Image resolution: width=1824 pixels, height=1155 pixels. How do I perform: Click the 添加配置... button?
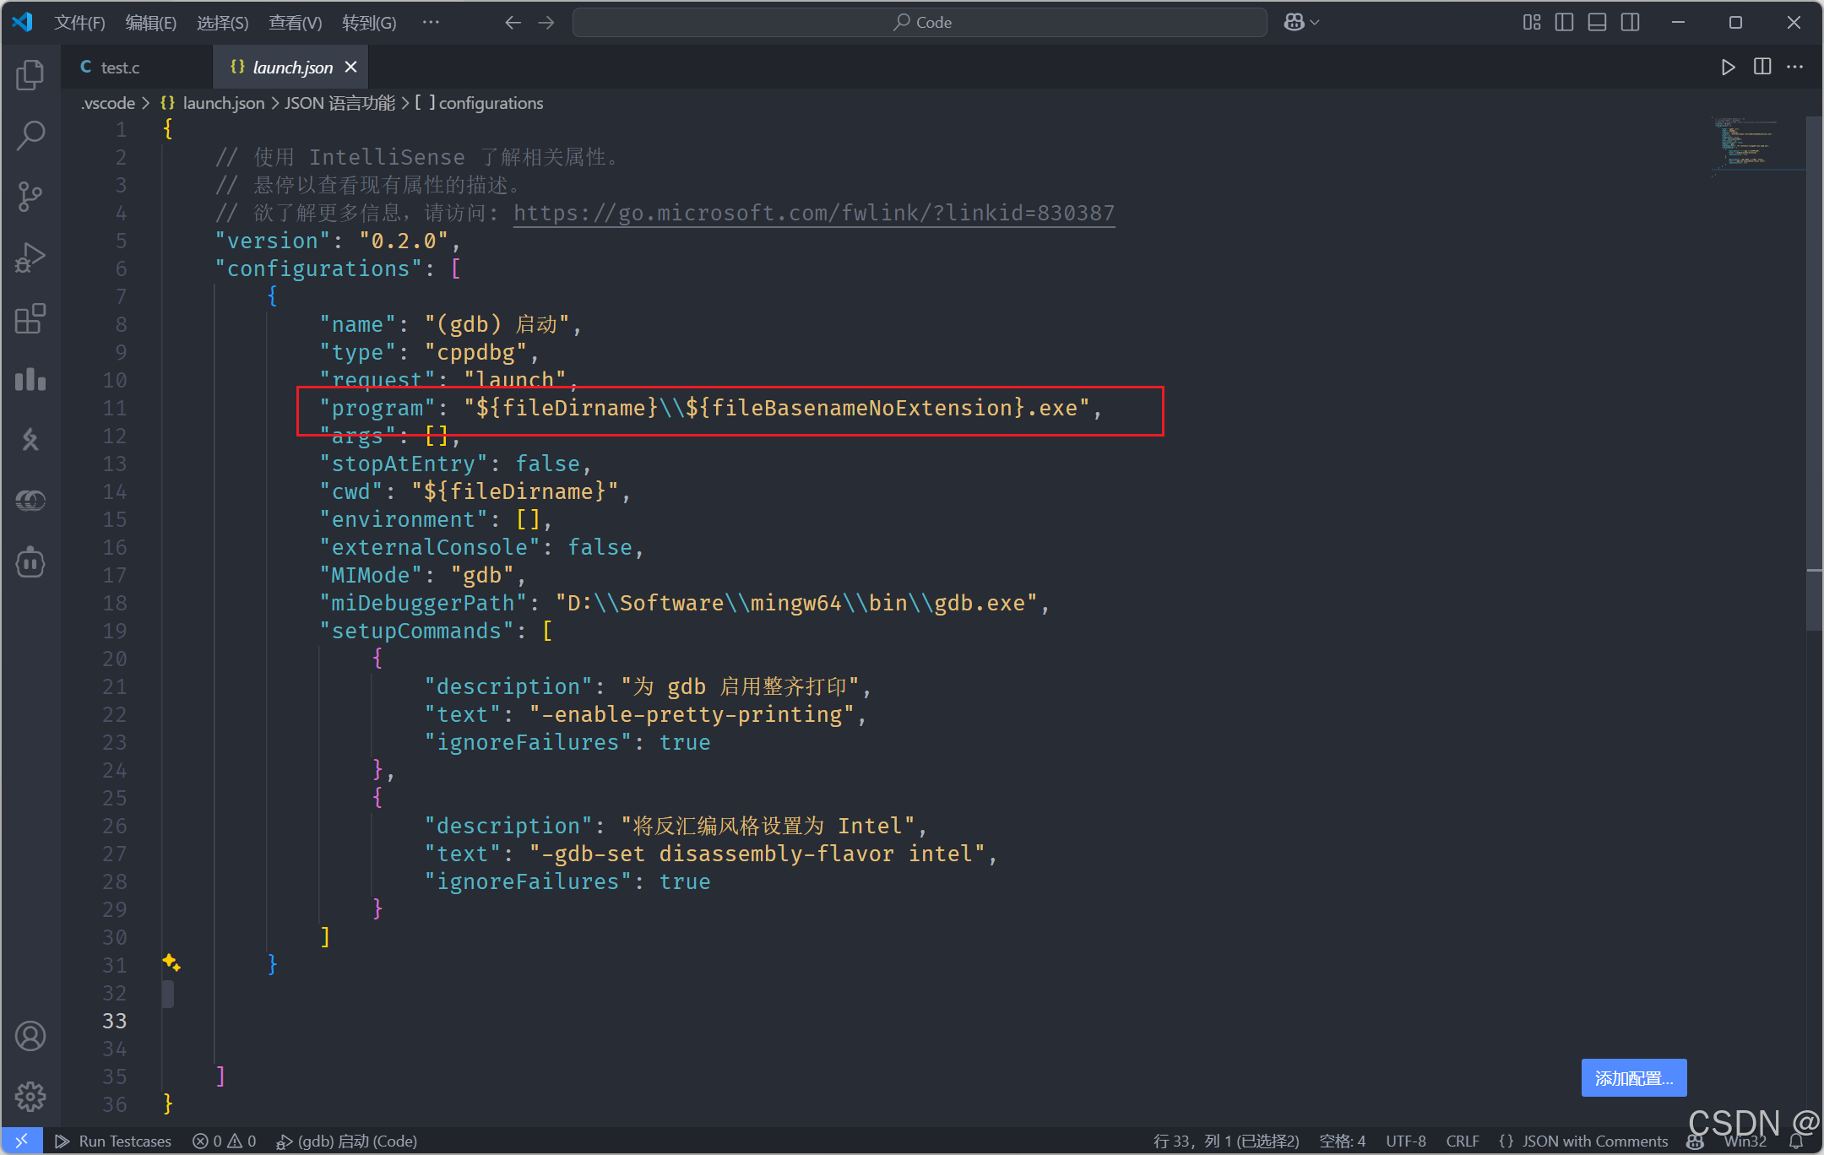click(1633, 1078)
